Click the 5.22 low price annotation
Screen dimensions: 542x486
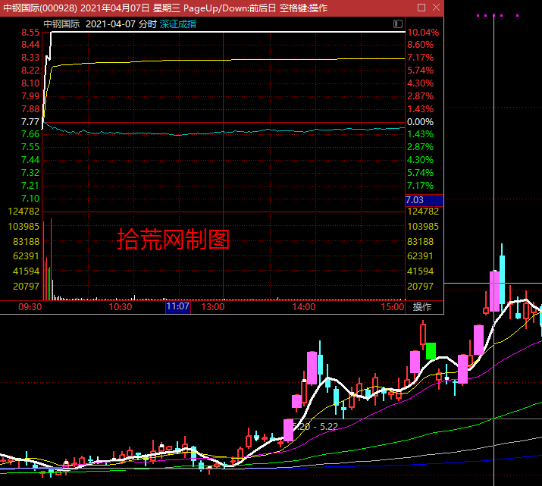tap(329, 427)
